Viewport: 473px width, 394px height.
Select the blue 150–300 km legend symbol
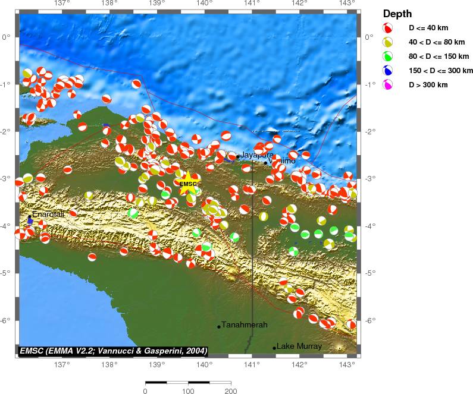387,71
